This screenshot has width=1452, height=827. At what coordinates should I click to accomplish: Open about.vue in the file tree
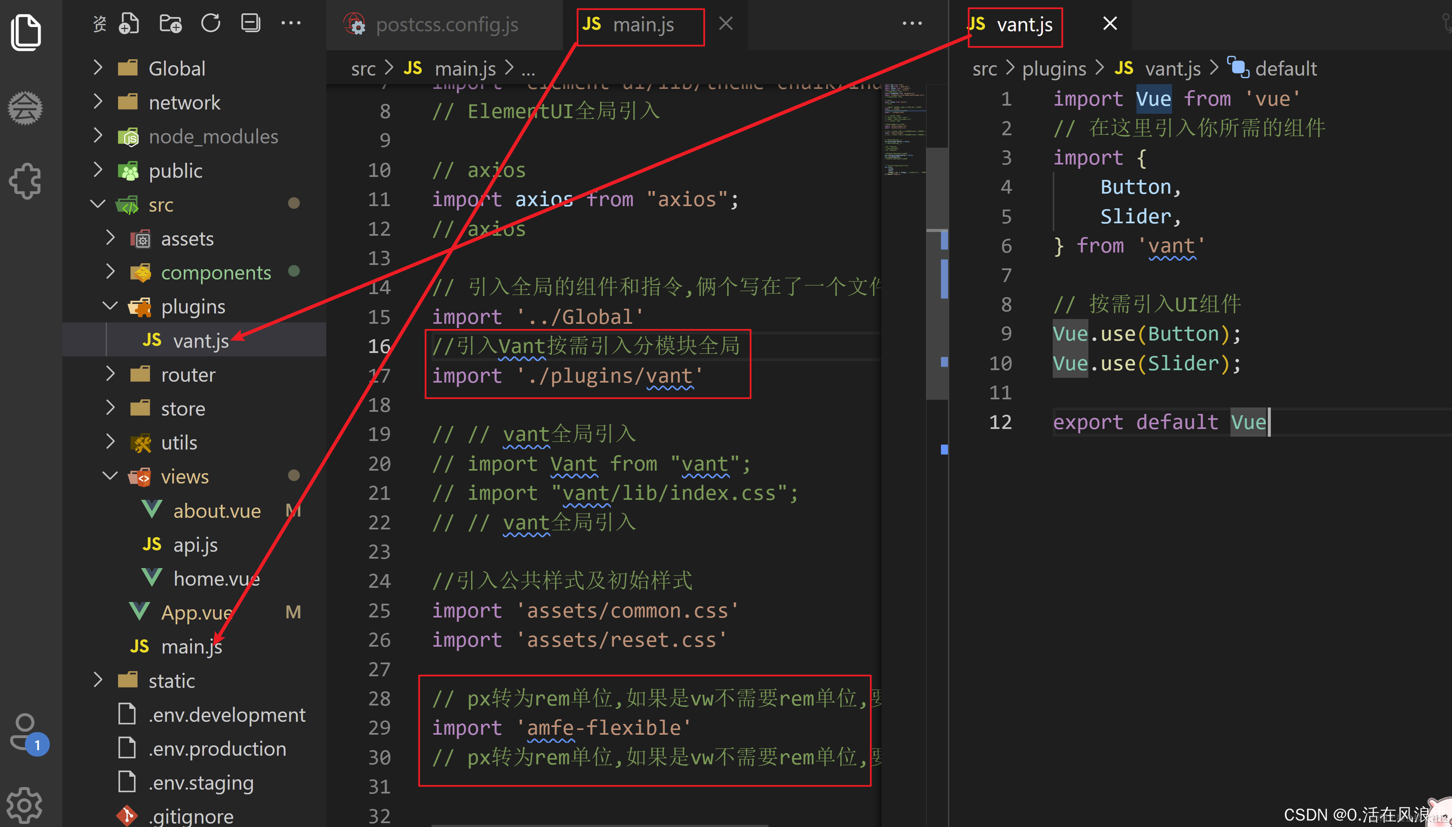coord(217,511)
